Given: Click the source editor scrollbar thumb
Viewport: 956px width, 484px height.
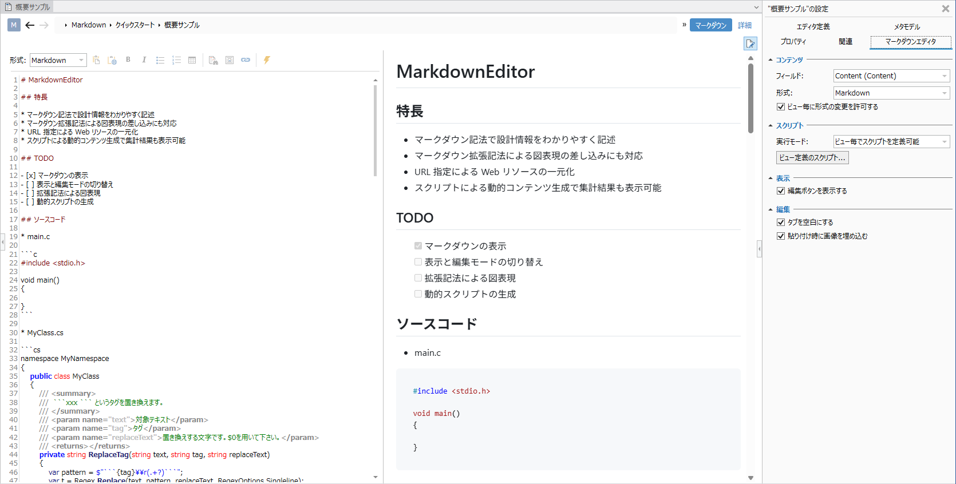Looking at the screenshot, I should [x=375, y=130].
